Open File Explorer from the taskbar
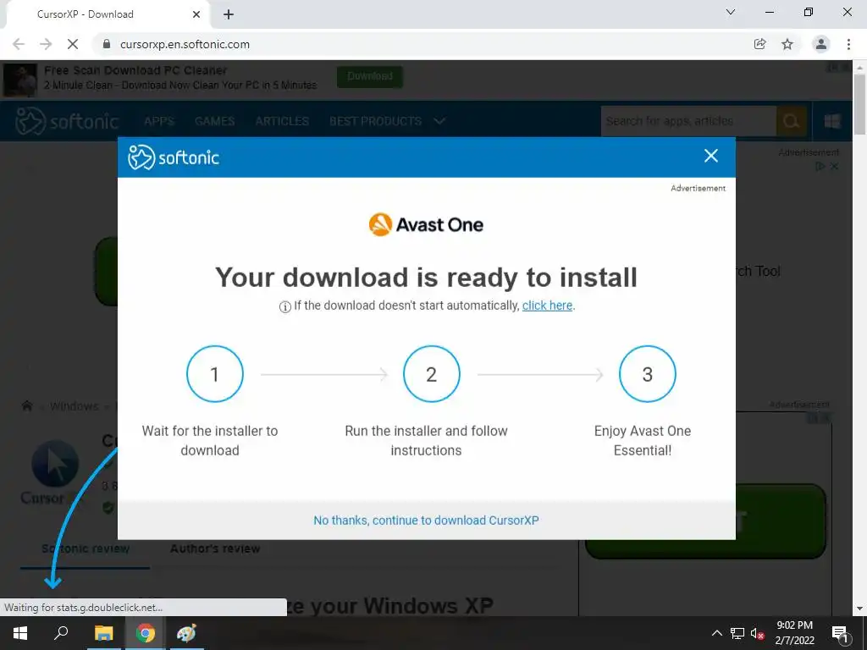 pos(103,633)
